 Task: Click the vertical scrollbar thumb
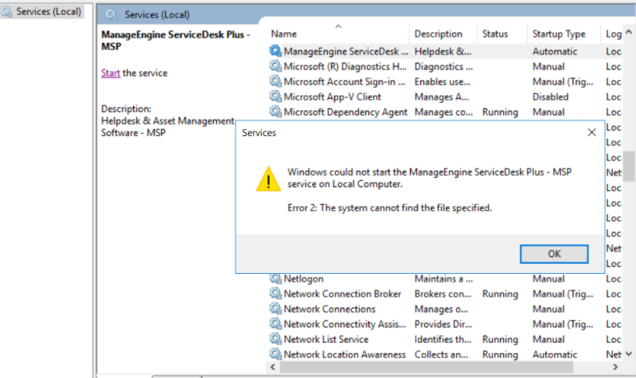click(629, 166)
